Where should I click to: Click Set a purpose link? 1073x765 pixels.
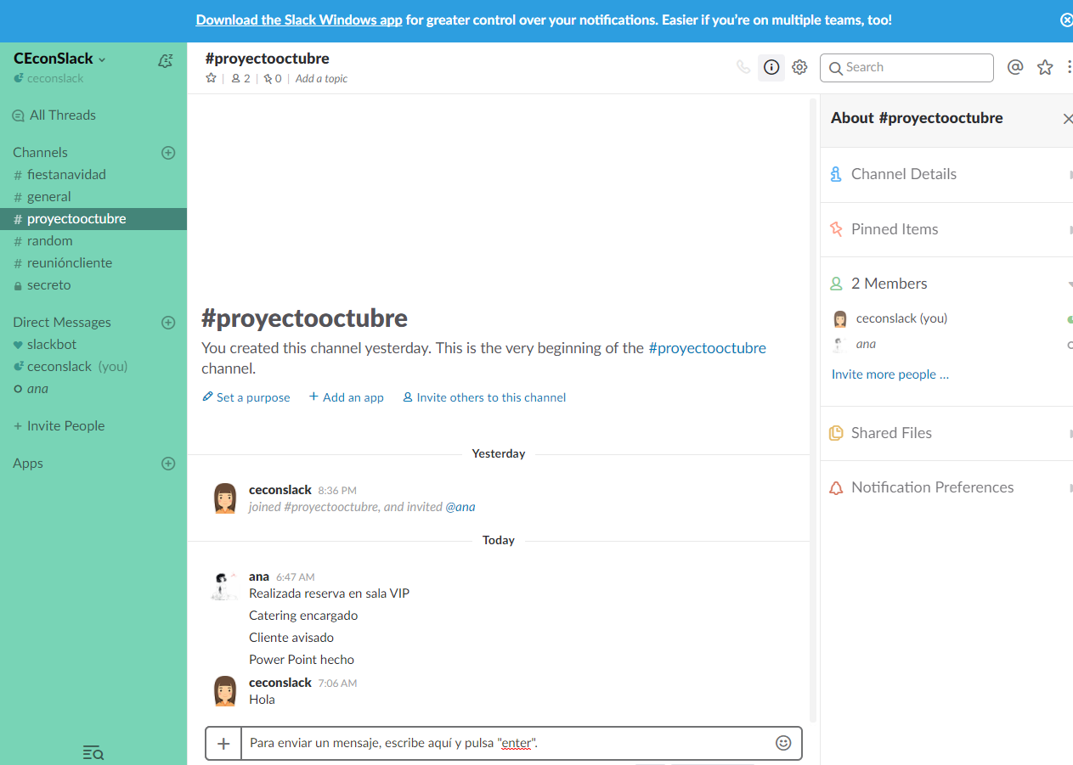click(246, 397)
